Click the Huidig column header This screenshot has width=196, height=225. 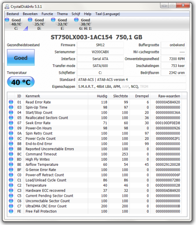[98, 96]
